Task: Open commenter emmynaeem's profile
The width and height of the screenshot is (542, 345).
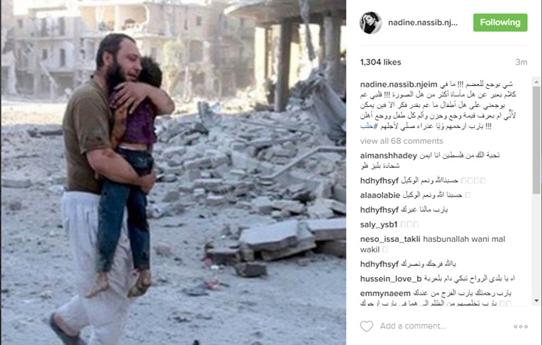Action: tap(385, 294)
